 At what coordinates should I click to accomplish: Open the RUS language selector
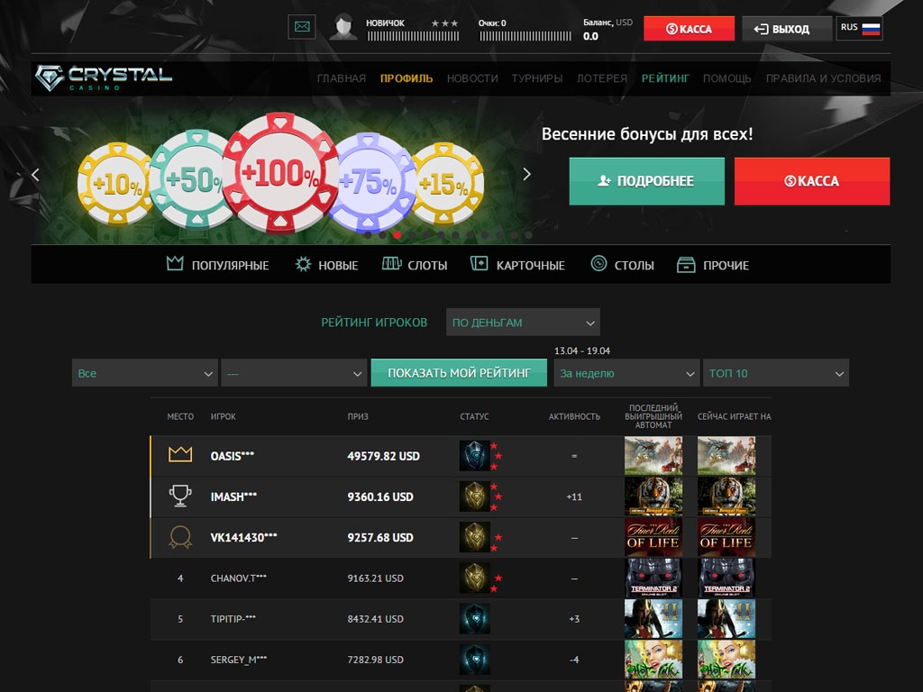pyautogui.click(x=859, y=28)
